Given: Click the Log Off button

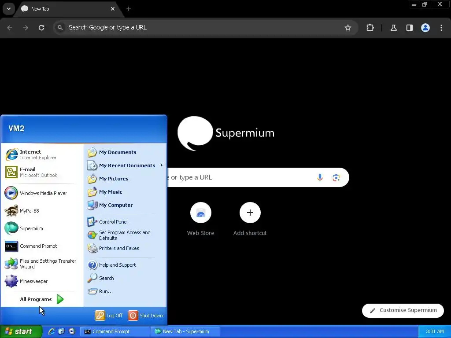Looking at the screenshot, I should tap(109, 316).
